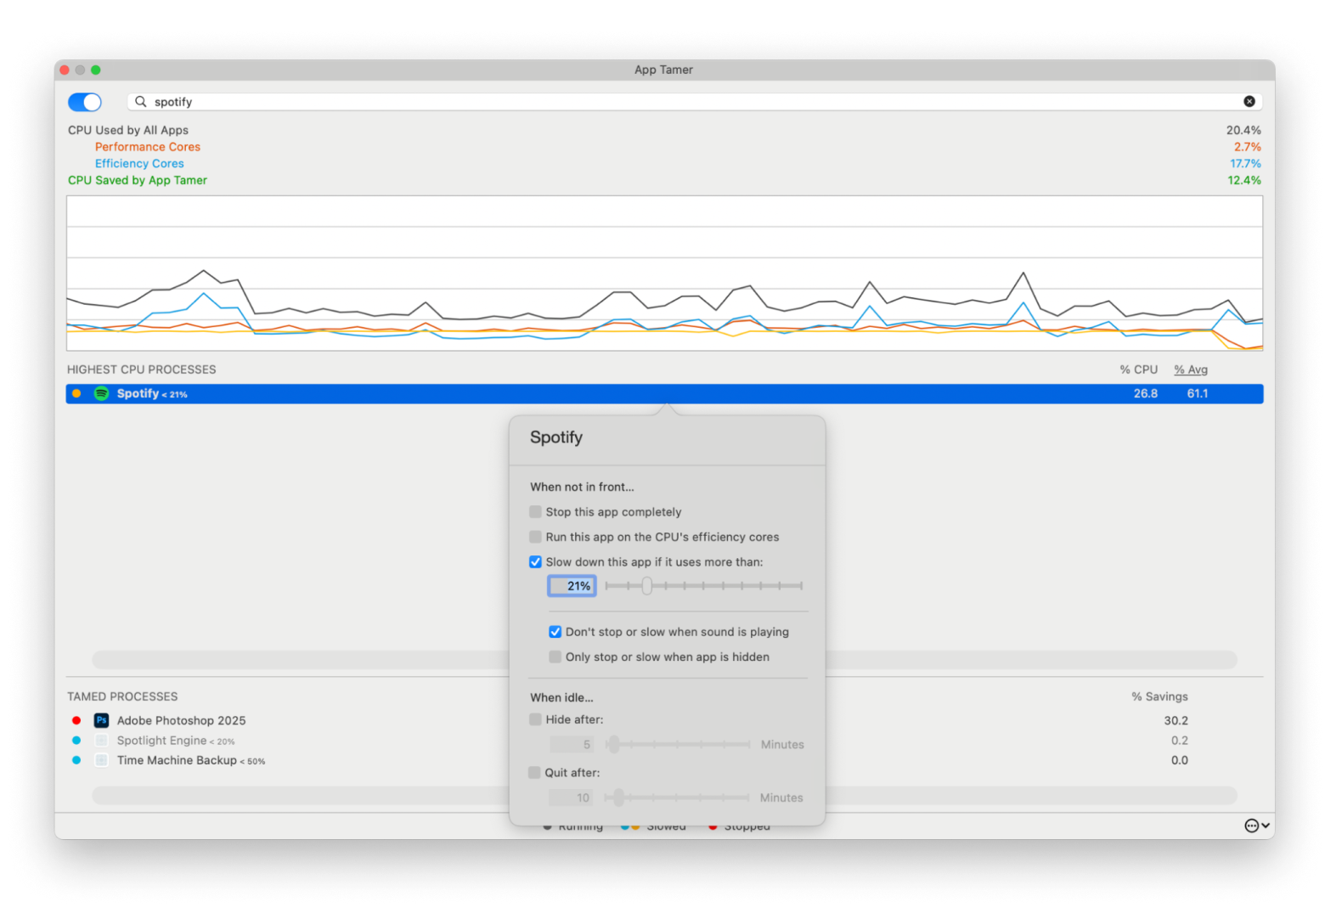Sort by % Avg column header
The height and width of the screenshot is (919, 1325).
[x=1191, y=369]
